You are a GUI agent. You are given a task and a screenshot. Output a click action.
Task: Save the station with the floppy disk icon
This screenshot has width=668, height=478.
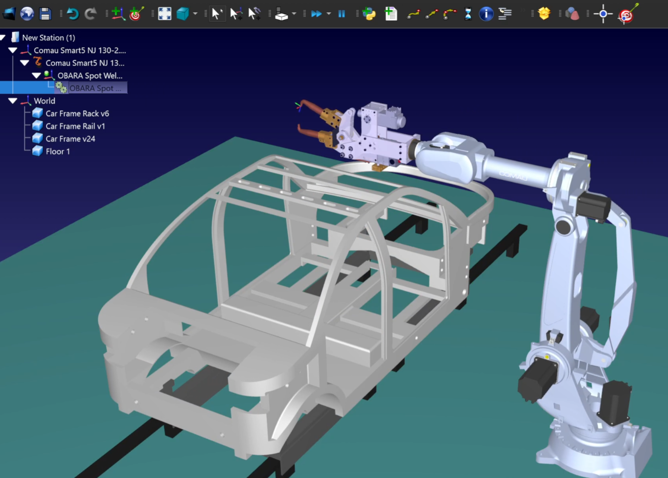pos(45,14)
